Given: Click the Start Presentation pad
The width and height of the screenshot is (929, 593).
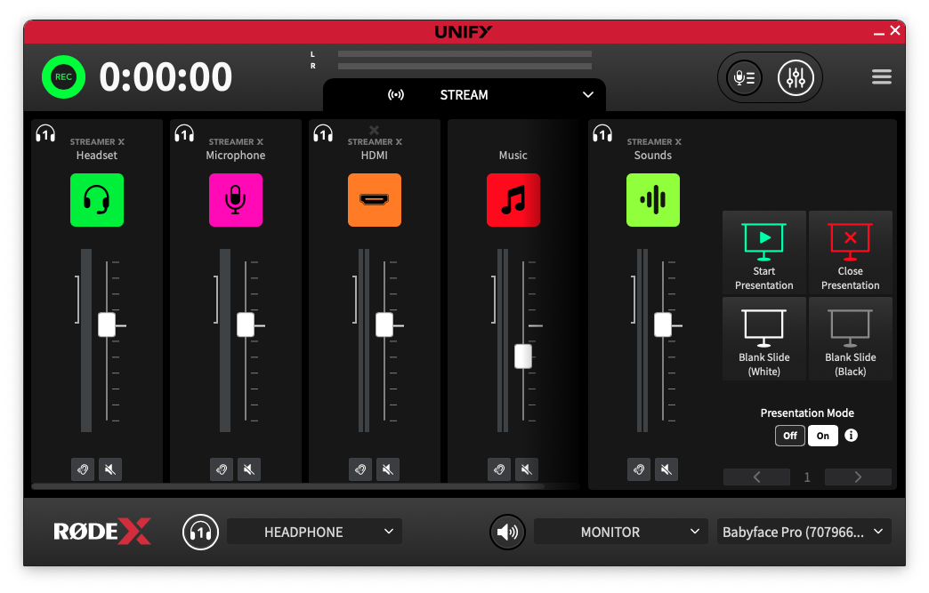Looking at the screenshot, I should click(764, 252).
